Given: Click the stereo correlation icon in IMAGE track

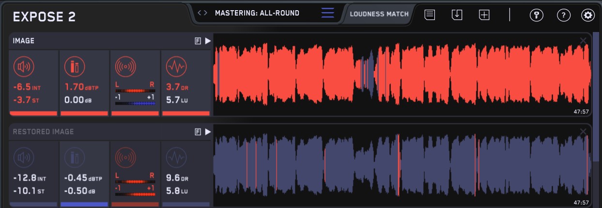Looking at the screenshot, I should coord(125,66).
